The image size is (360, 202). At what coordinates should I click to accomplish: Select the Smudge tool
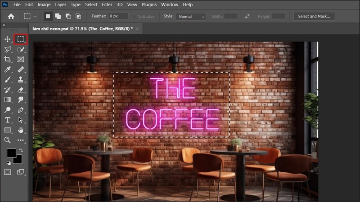(x=21, y=100)
